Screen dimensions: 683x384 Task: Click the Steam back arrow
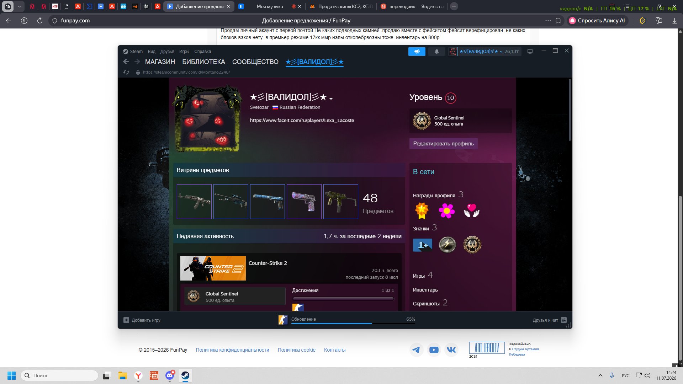click(x=126, y=62)
